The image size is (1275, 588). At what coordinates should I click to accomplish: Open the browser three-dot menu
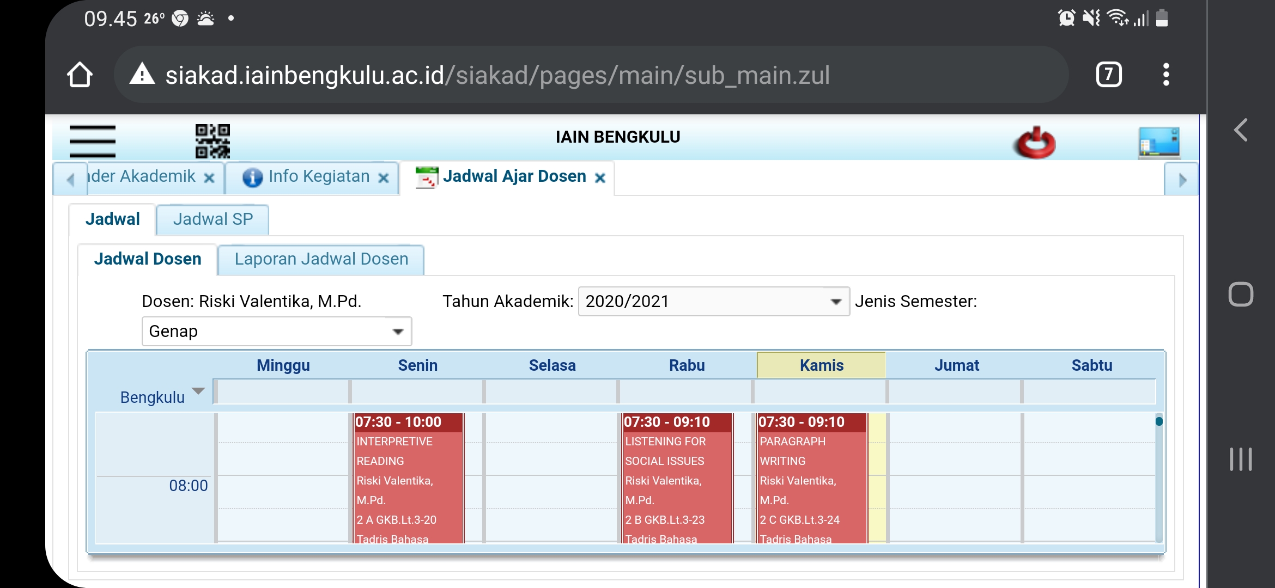point(1165,75)
